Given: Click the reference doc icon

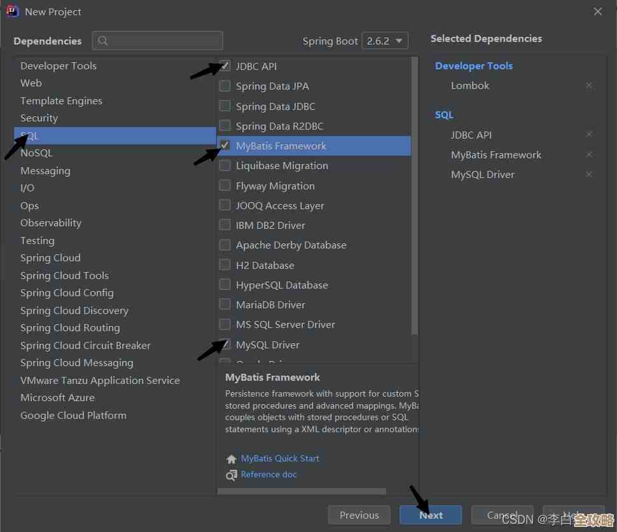Looking at the screenshot, I should pyautogui.click(x=232, y=475).
